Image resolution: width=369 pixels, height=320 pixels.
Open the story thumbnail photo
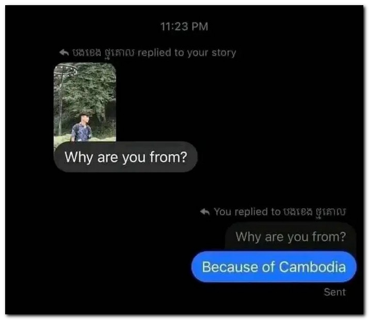tap(85, 102)
